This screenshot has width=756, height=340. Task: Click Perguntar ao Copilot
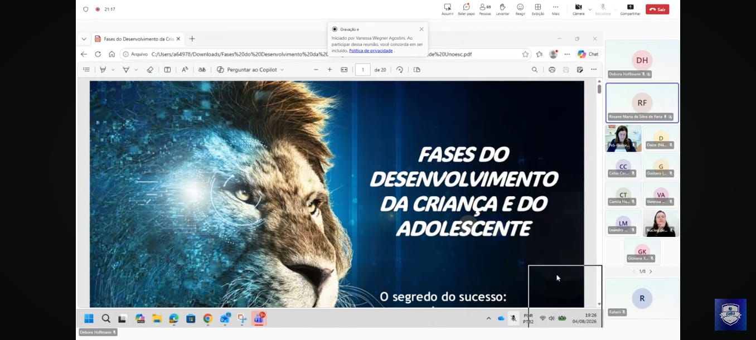[247, 70]
